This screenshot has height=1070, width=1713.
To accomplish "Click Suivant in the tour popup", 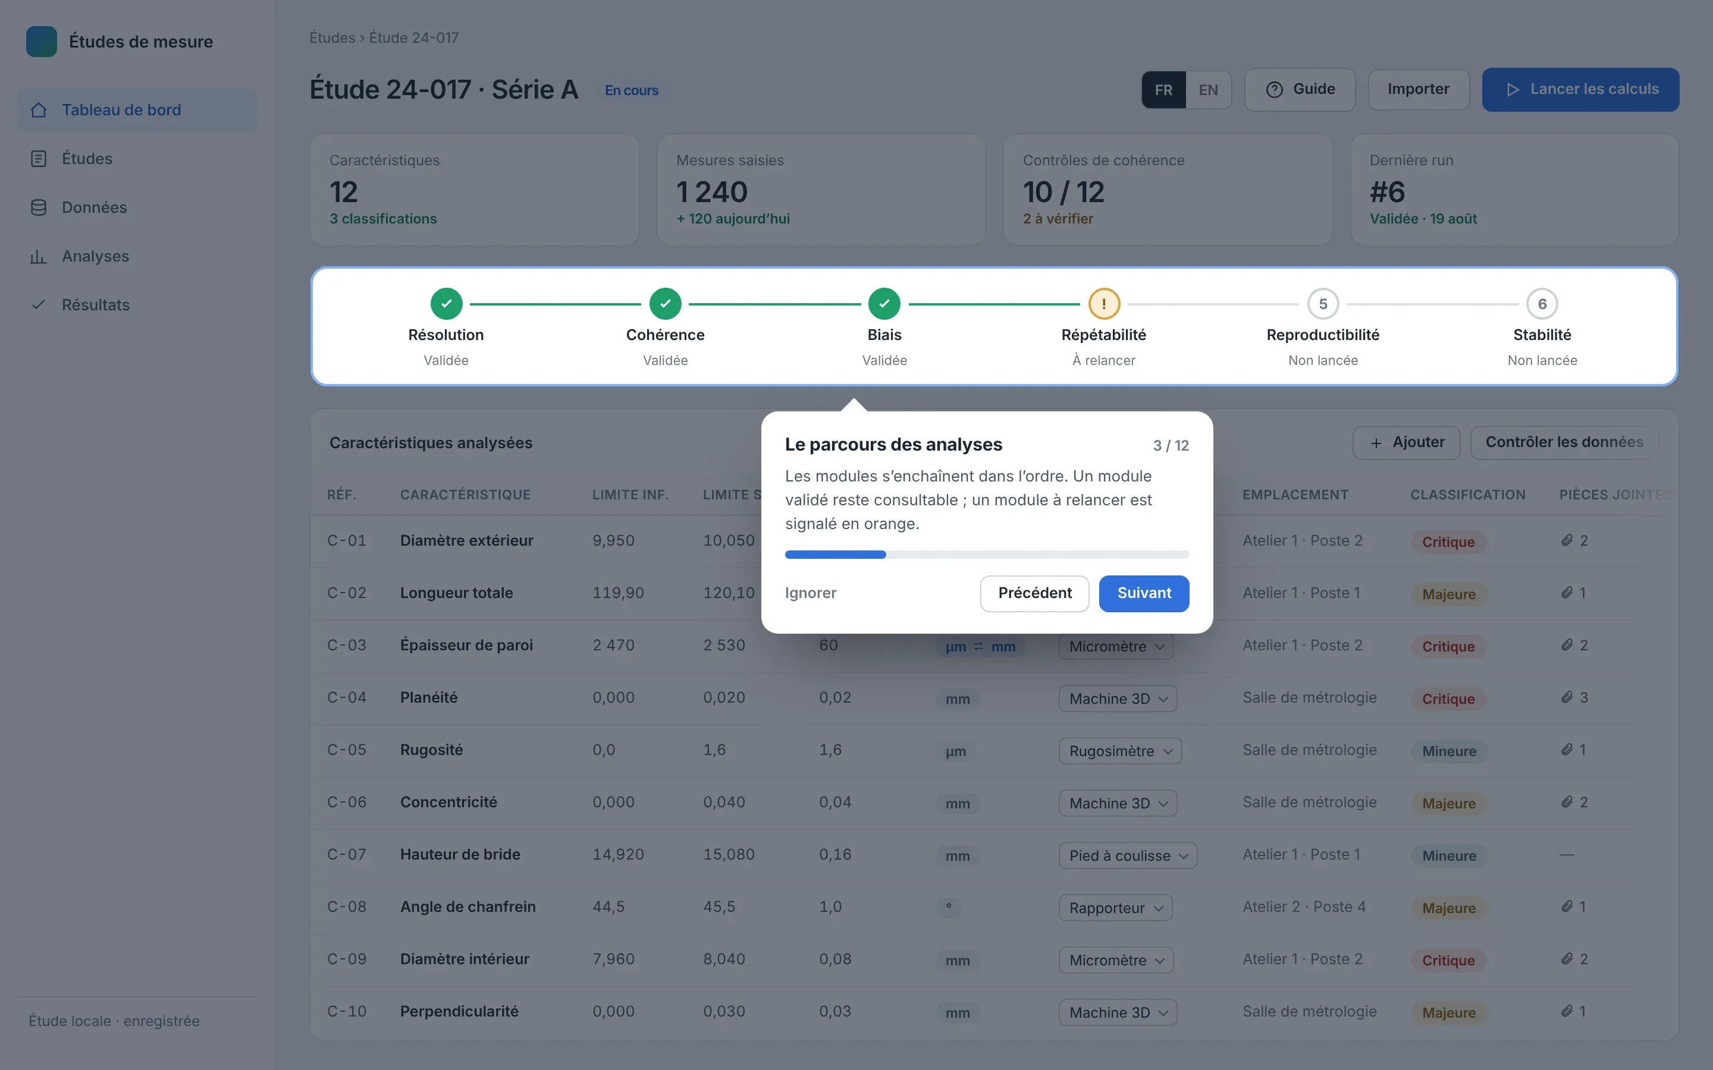I will [1144, 593].
